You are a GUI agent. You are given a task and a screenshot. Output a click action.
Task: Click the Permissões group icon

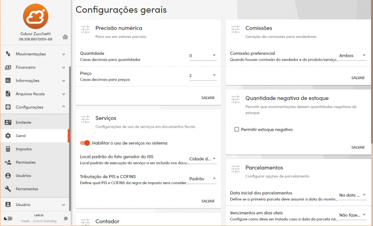[8, 162]
